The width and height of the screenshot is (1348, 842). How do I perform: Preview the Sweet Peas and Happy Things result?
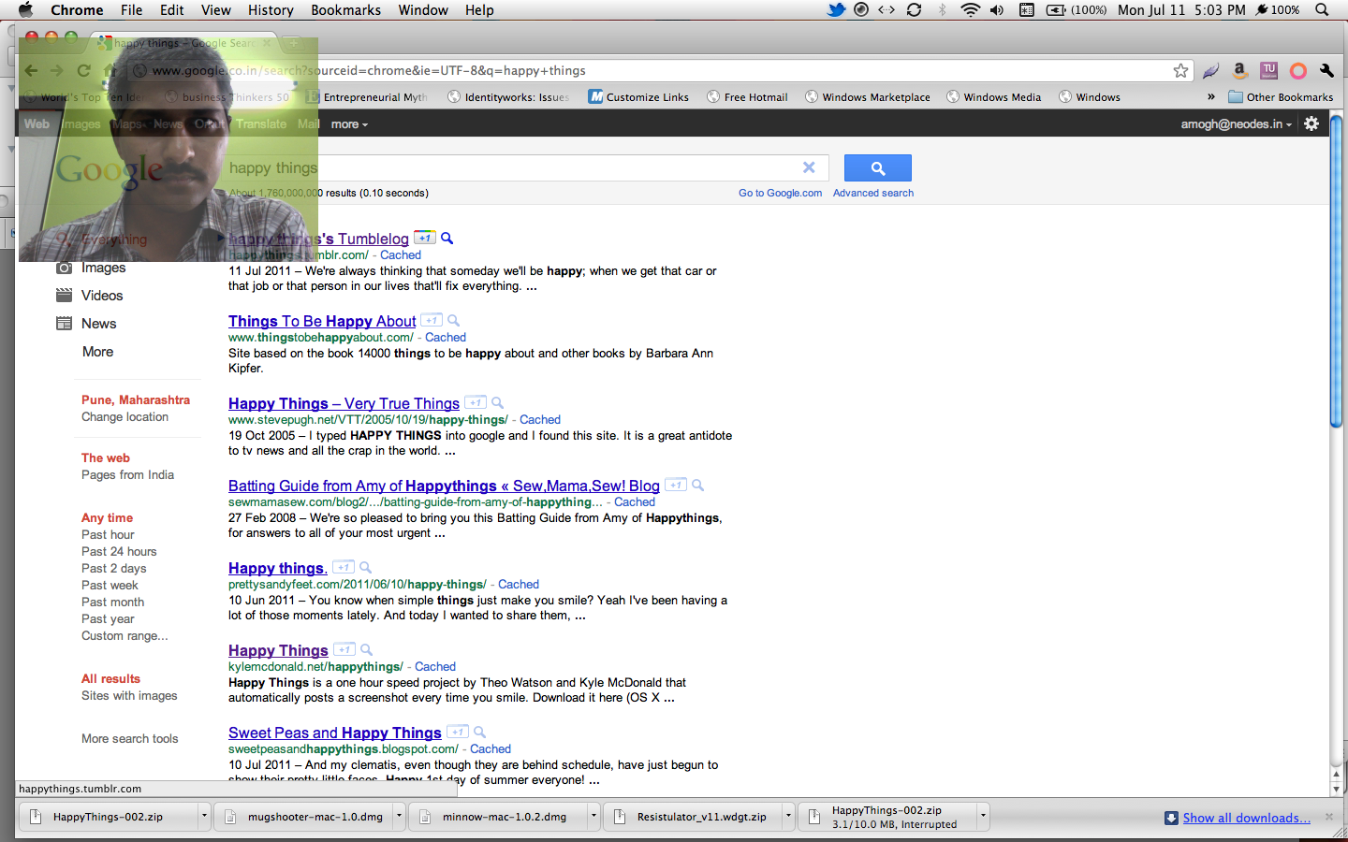pyautogui.click(x=479, y=733)
